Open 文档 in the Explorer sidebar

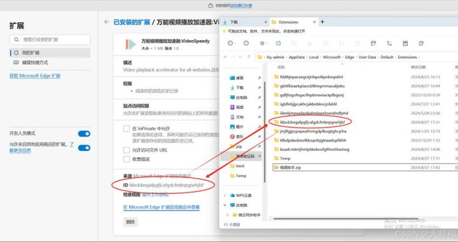pos(240,117)
